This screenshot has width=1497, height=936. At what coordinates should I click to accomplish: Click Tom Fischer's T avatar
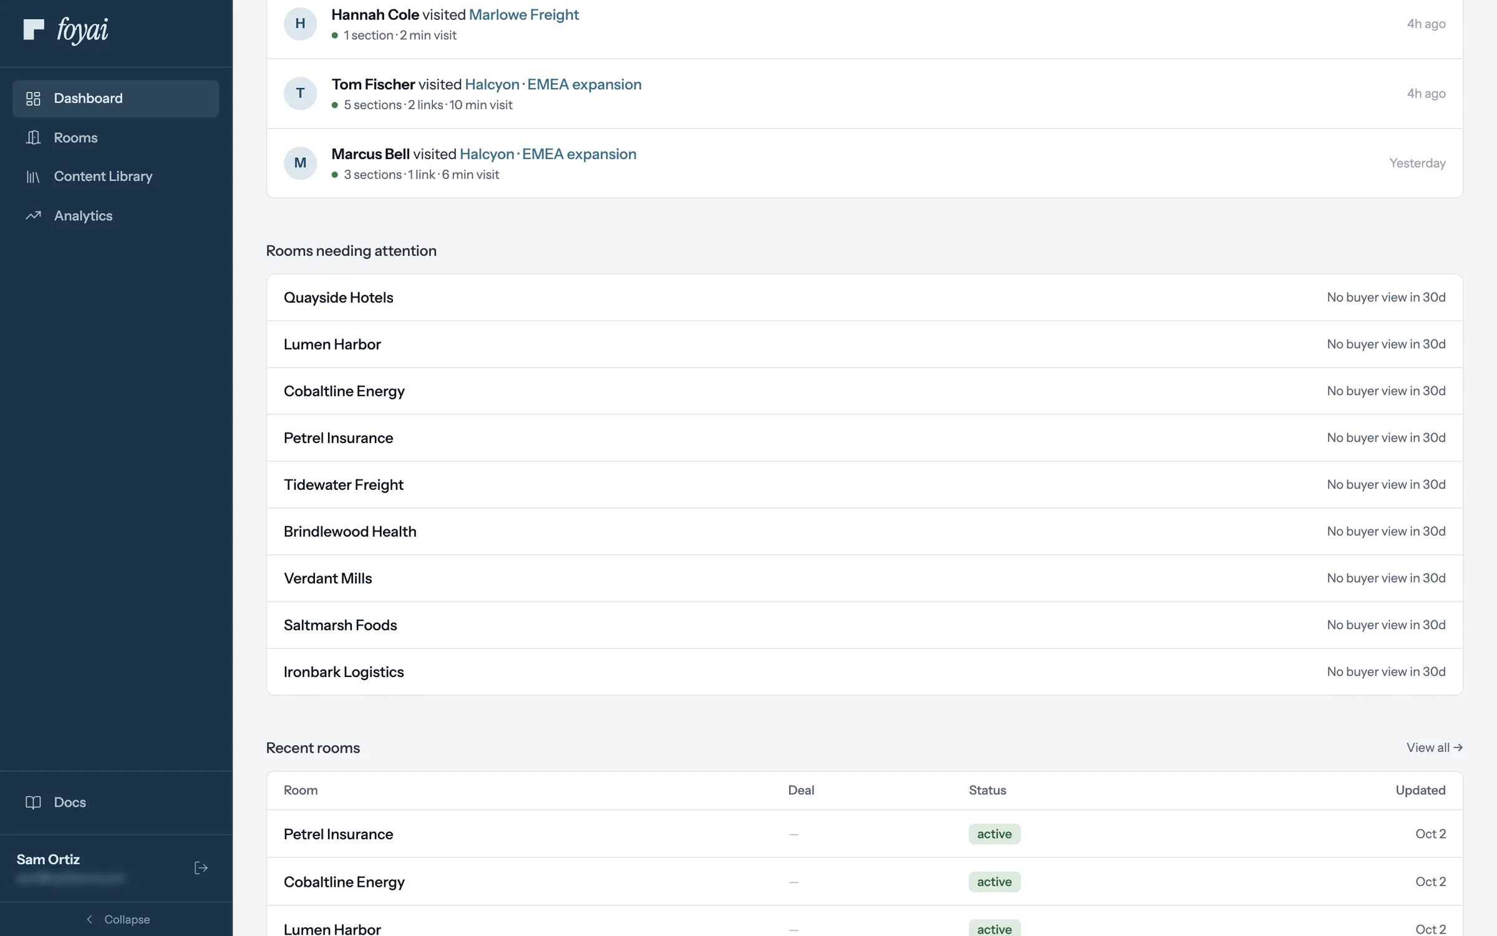[300, 94]
